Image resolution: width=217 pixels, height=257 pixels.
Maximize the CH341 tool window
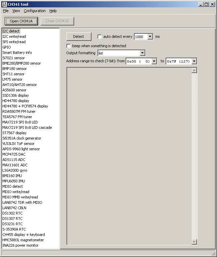[206, 4]
